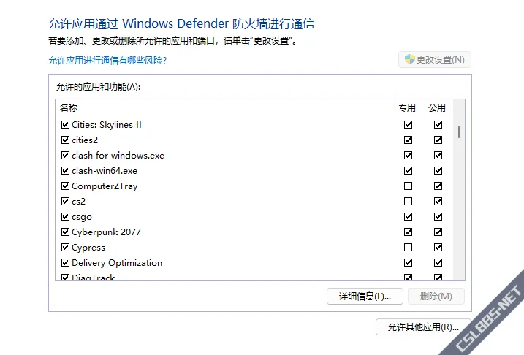The height and width of the screenshot is (355, 524).
Task: Click the 详细信息(L)... button
Action: (365, 297)
